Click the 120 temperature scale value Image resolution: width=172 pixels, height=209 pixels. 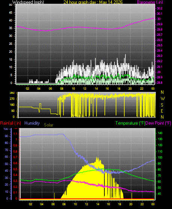[x=160, y=145]
